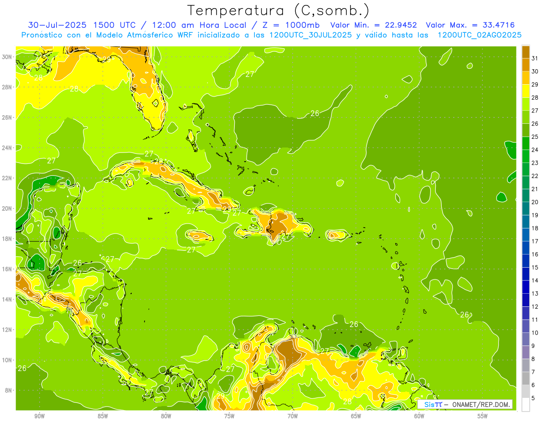The width and height of the screenshot is (547, 422).
Task: Click the legend color band above 31
Action: pos(526,52)
